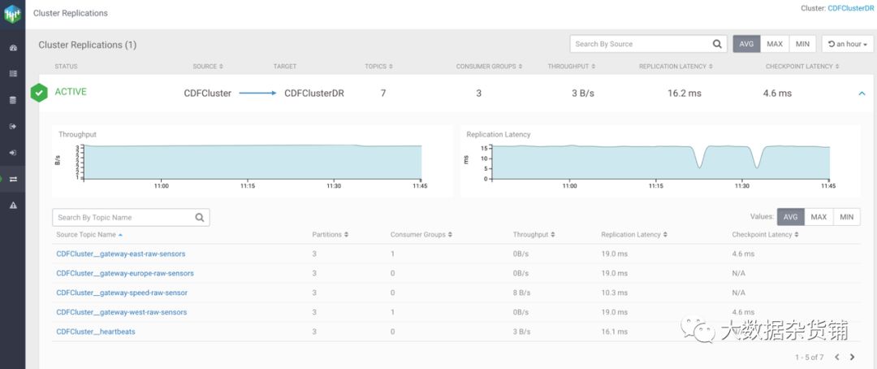
Task: Switch top metrics to MAX
Action: [x=775, y=44]
